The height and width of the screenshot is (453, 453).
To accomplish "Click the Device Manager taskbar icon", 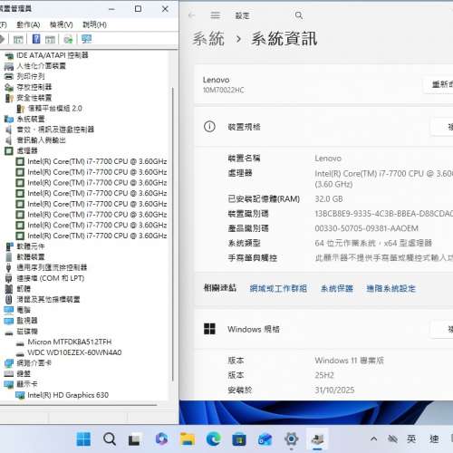I will click(x=317, y=439).
